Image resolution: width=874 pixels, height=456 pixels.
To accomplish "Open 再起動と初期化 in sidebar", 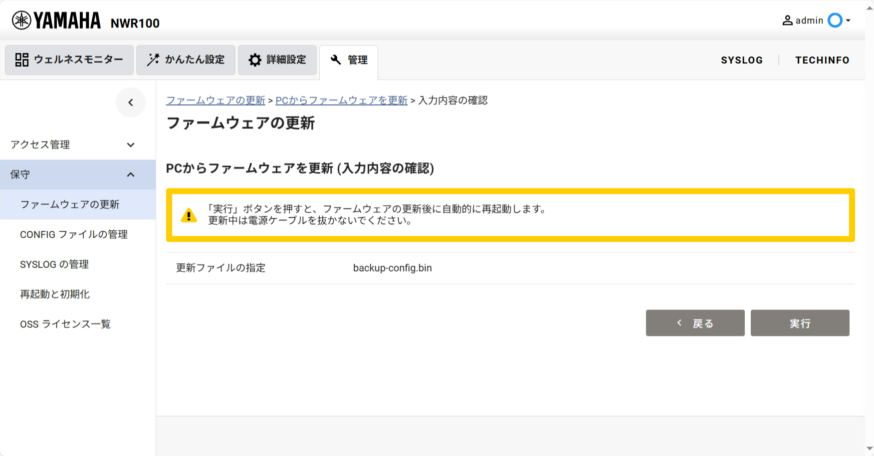I will (x=55, y=294).
